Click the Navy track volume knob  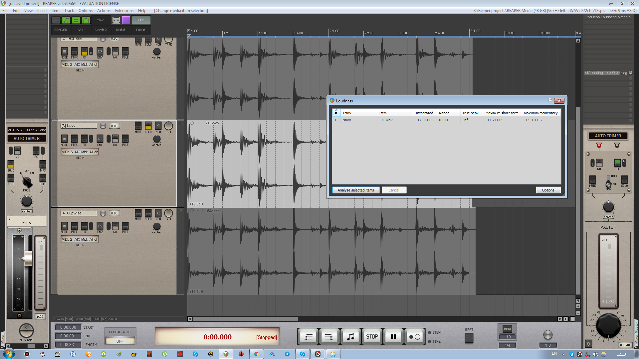tap(103, 126)
